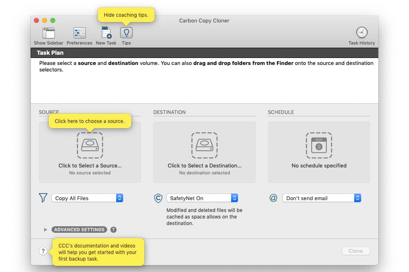Click 'No source selected' text
Image resolution: width=409 pixels, height=272 pixels.
click(90, 173)
